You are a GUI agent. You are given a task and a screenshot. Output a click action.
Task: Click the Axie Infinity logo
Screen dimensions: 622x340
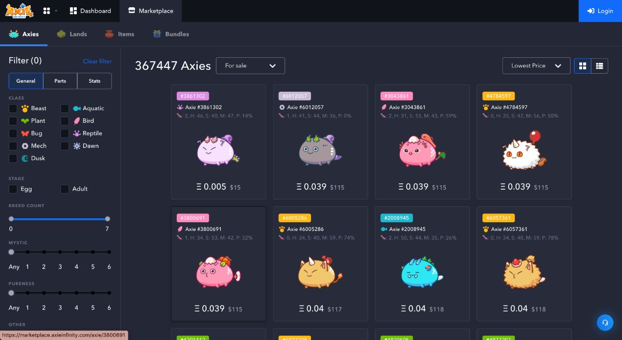(x=19, y=11)
